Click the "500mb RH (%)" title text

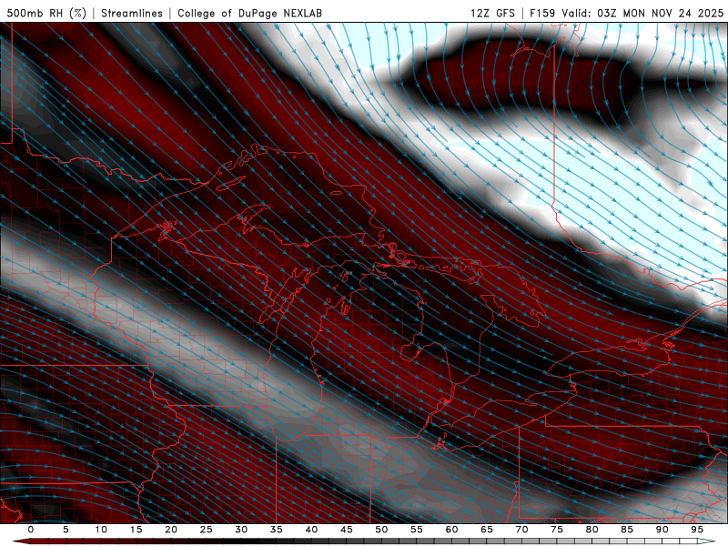coord(46,13)
